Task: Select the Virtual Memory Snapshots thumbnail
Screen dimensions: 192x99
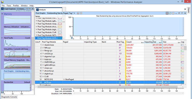Action: [17, 65]
